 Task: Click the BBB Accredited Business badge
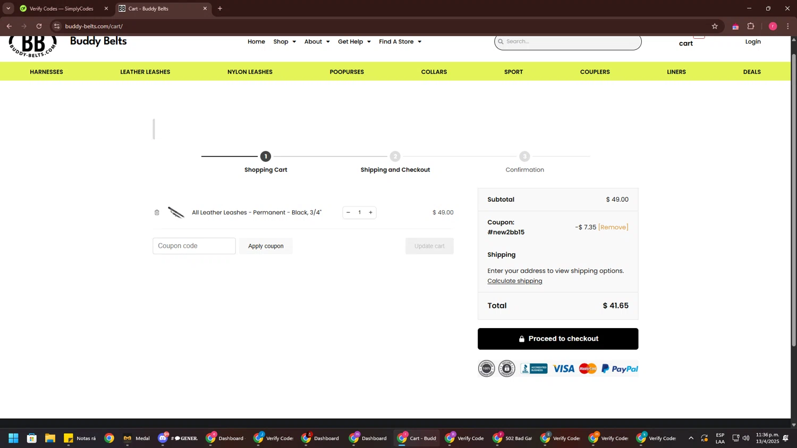(x=534, y=368)
